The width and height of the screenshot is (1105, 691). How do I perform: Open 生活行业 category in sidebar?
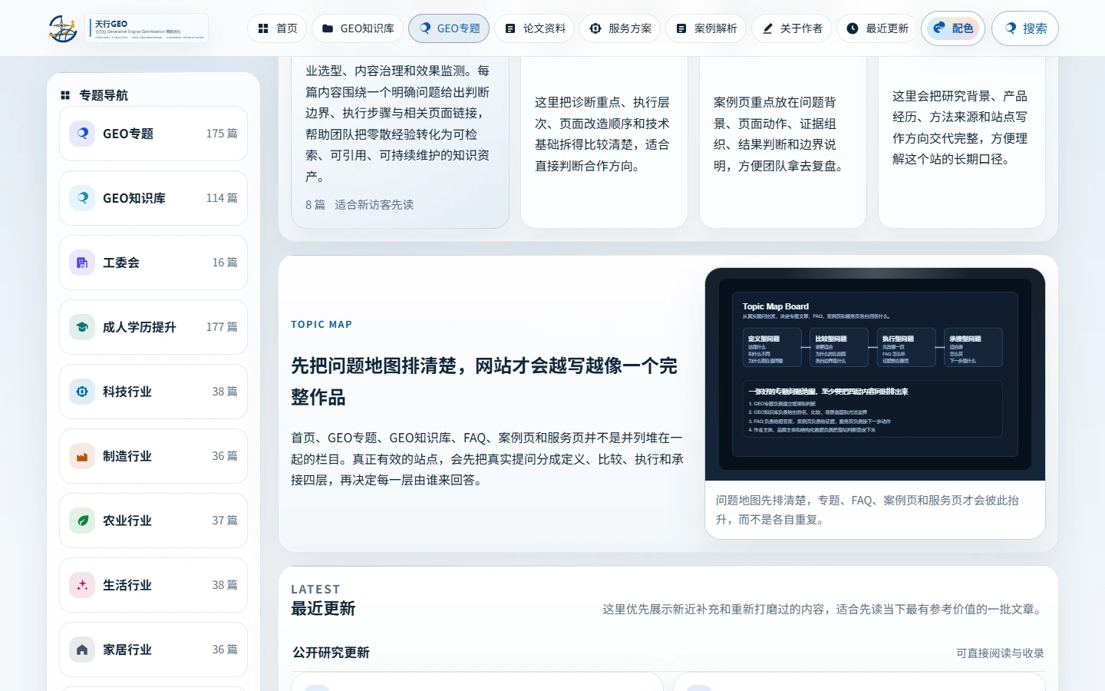[x=153, y=585]
